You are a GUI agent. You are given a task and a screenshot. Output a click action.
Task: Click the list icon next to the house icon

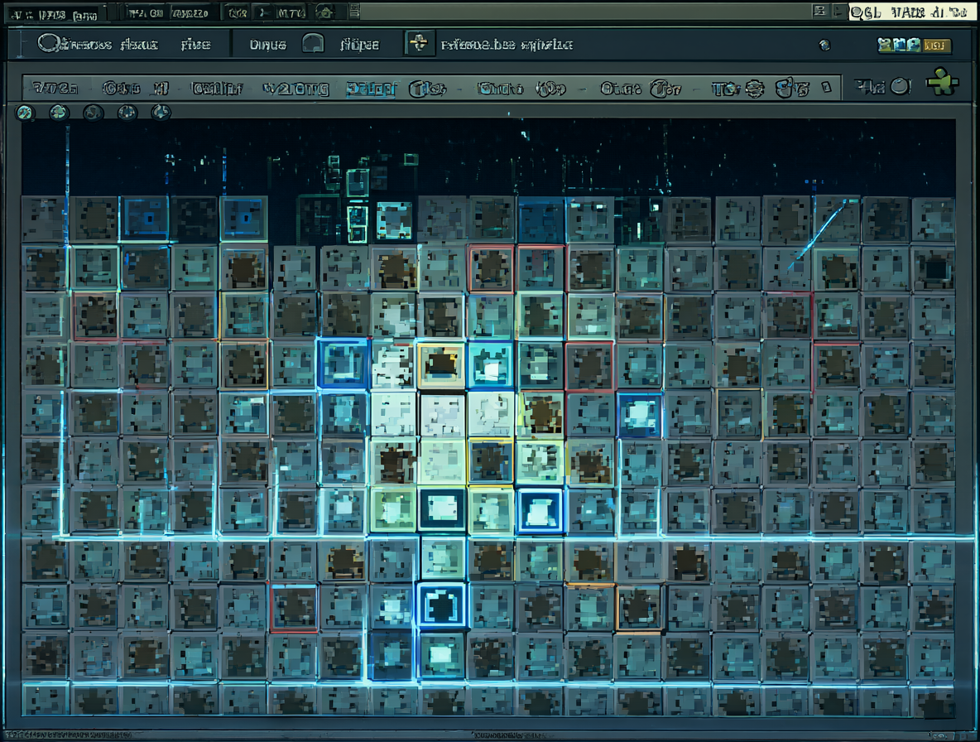(354, 12)
